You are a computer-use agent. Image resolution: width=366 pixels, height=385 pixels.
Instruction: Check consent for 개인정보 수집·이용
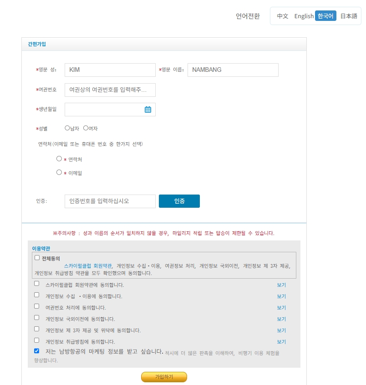(x=36, y=294)
